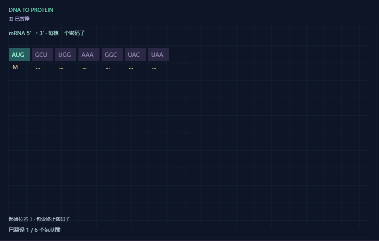Click the 起始位置 1 start position text
The width and height of the screenshot is (379, 241).
click(x=20, y=219)
